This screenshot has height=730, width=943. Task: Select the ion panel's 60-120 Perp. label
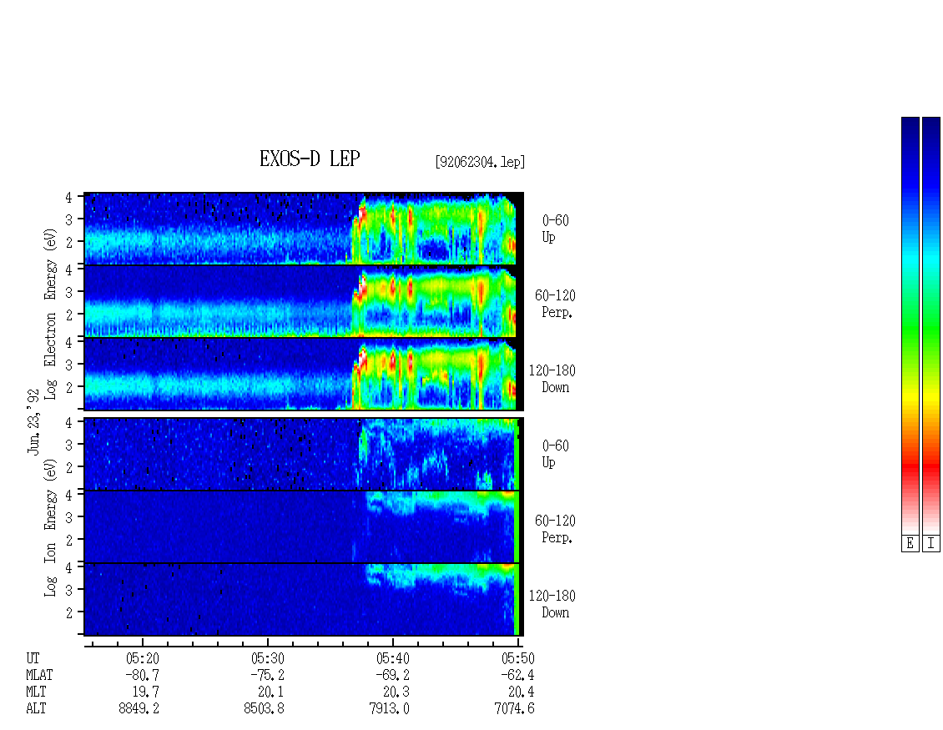coord(555,529)
